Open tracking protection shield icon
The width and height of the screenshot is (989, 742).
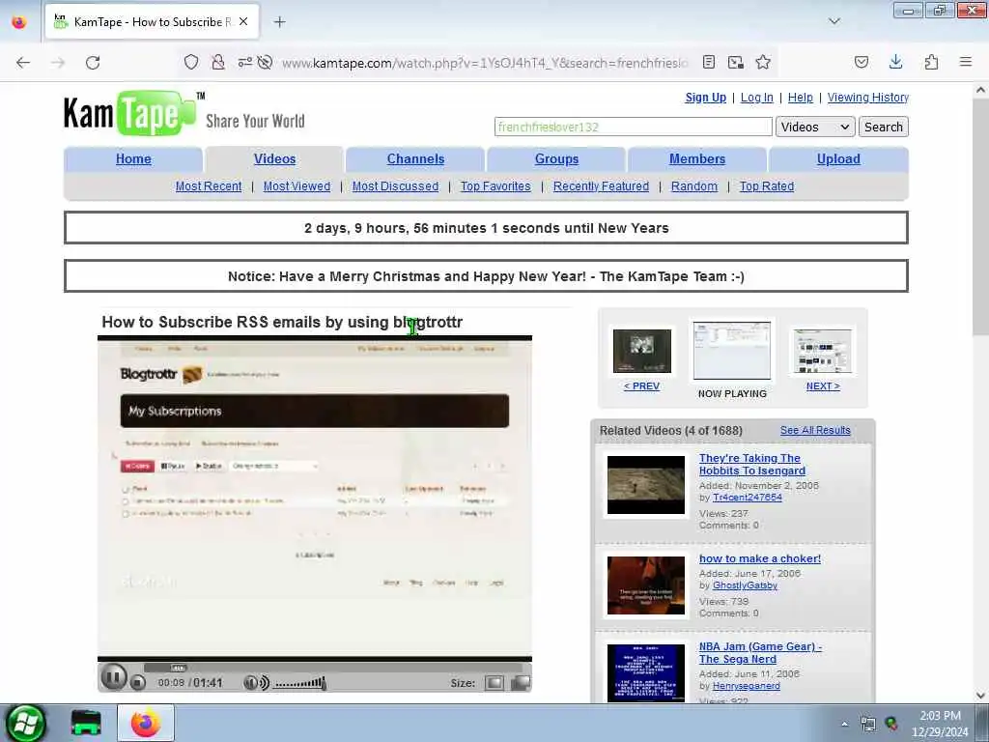[191, 62]
